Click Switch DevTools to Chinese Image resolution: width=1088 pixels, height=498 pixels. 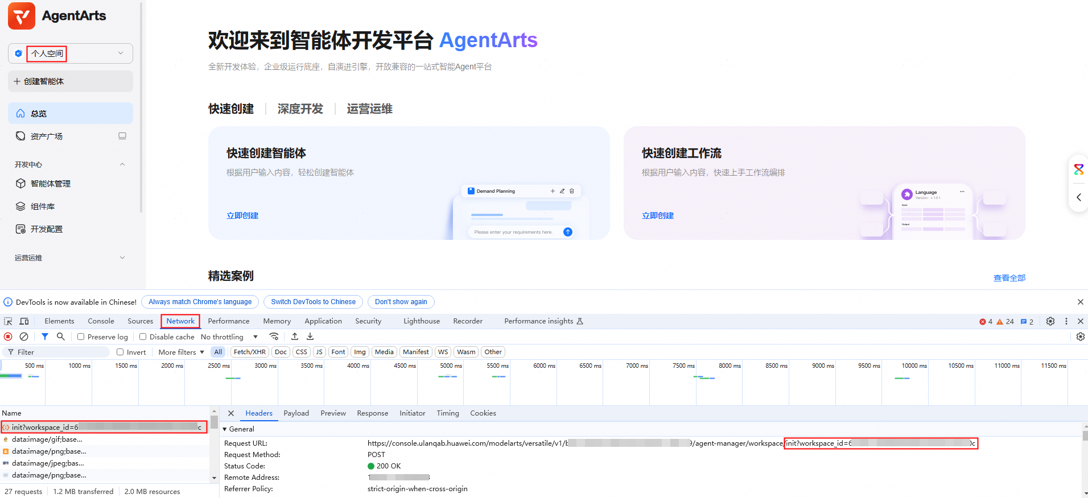pyautogui.click(x=313, y=302)
